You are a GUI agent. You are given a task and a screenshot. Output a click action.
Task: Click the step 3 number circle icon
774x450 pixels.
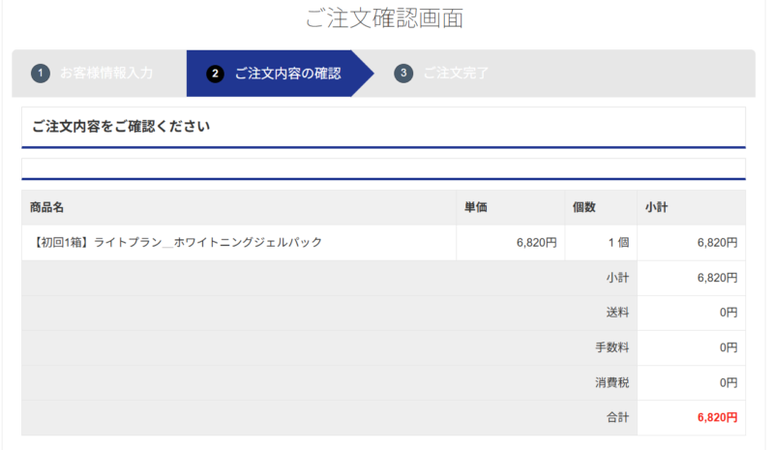coord(403,74)
